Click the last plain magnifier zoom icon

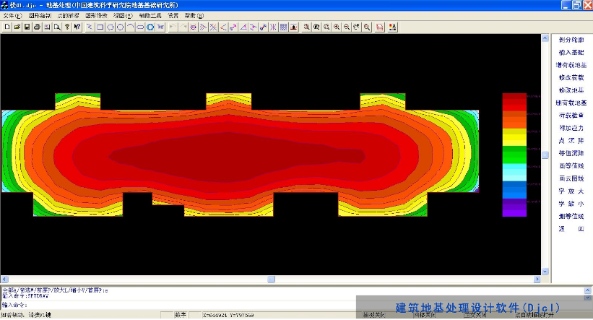367,27
